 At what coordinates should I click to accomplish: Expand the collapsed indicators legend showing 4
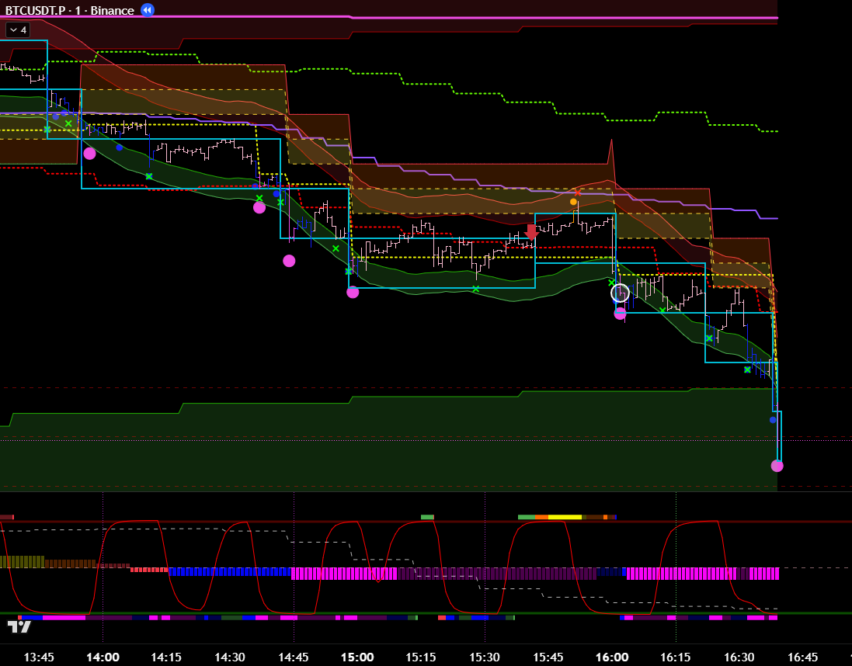[17, 29]
